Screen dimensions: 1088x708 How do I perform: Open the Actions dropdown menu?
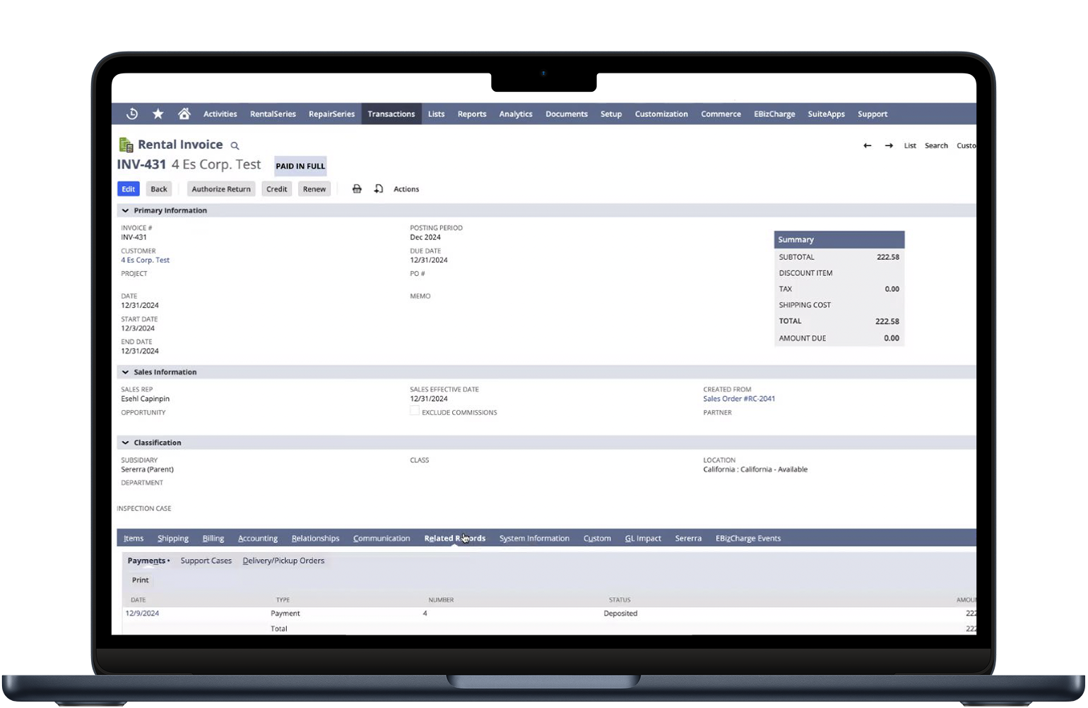pos(406,189)
